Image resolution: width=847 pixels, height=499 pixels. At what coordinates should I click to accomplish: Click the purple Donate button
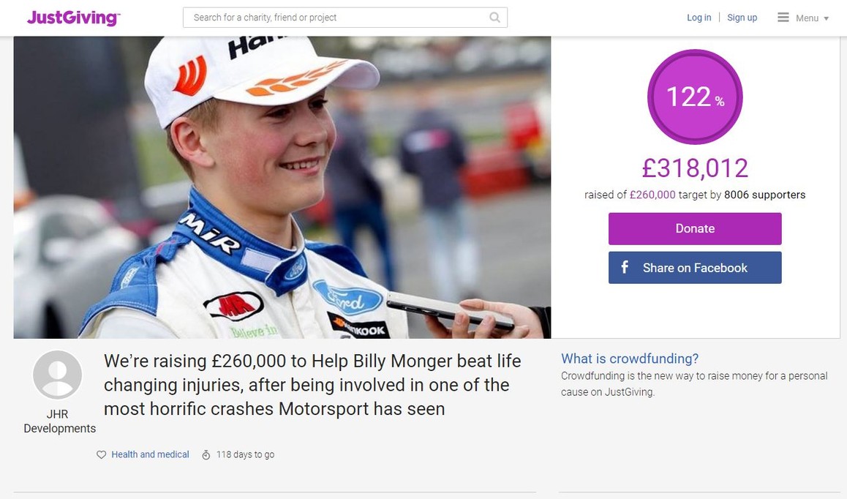tap(695, 229)
